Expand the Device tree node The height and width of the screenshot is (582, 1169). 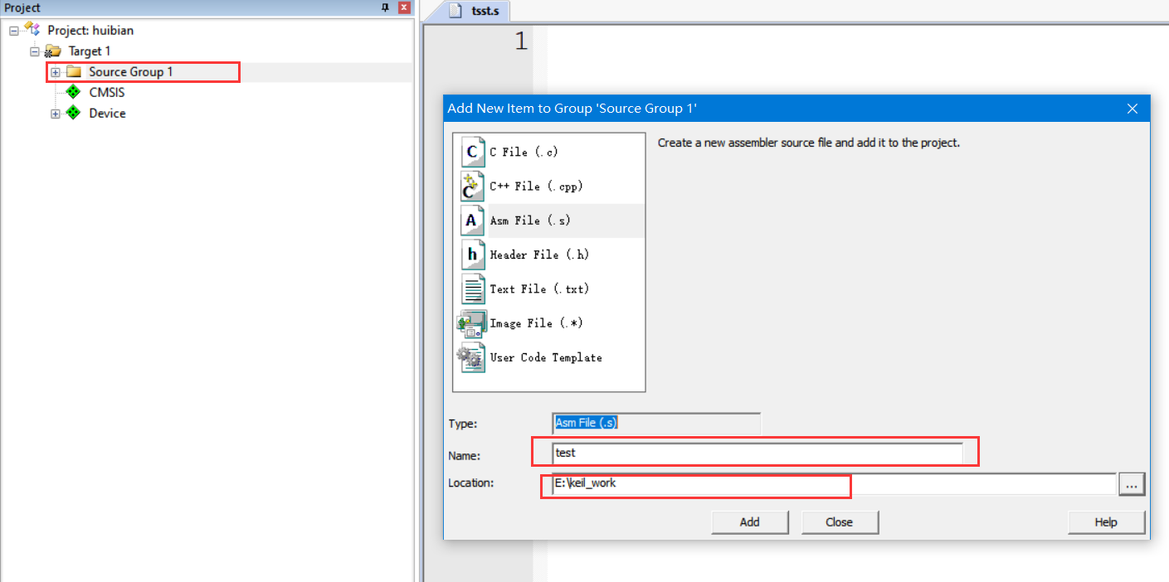click(56, 114)
